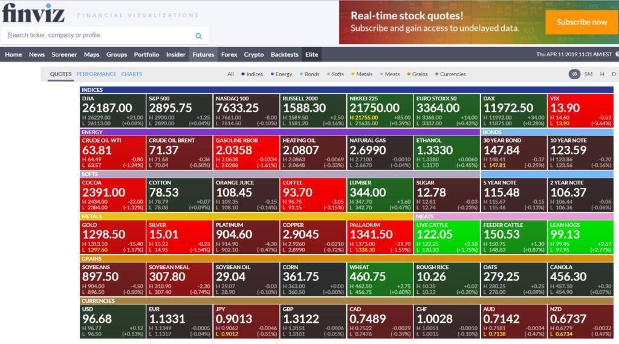The image size is (619, 344).
Task: Click the finviz logo
Action: point(33,13)
